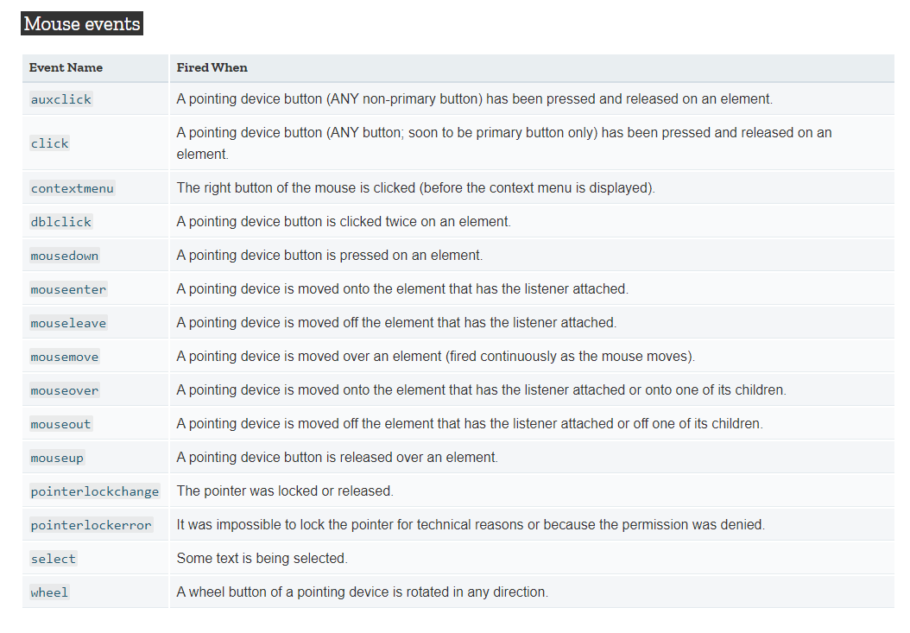Screen dimensions: 910x633
Task: Click the Event Name column header
Action: [x=66, y=67]
